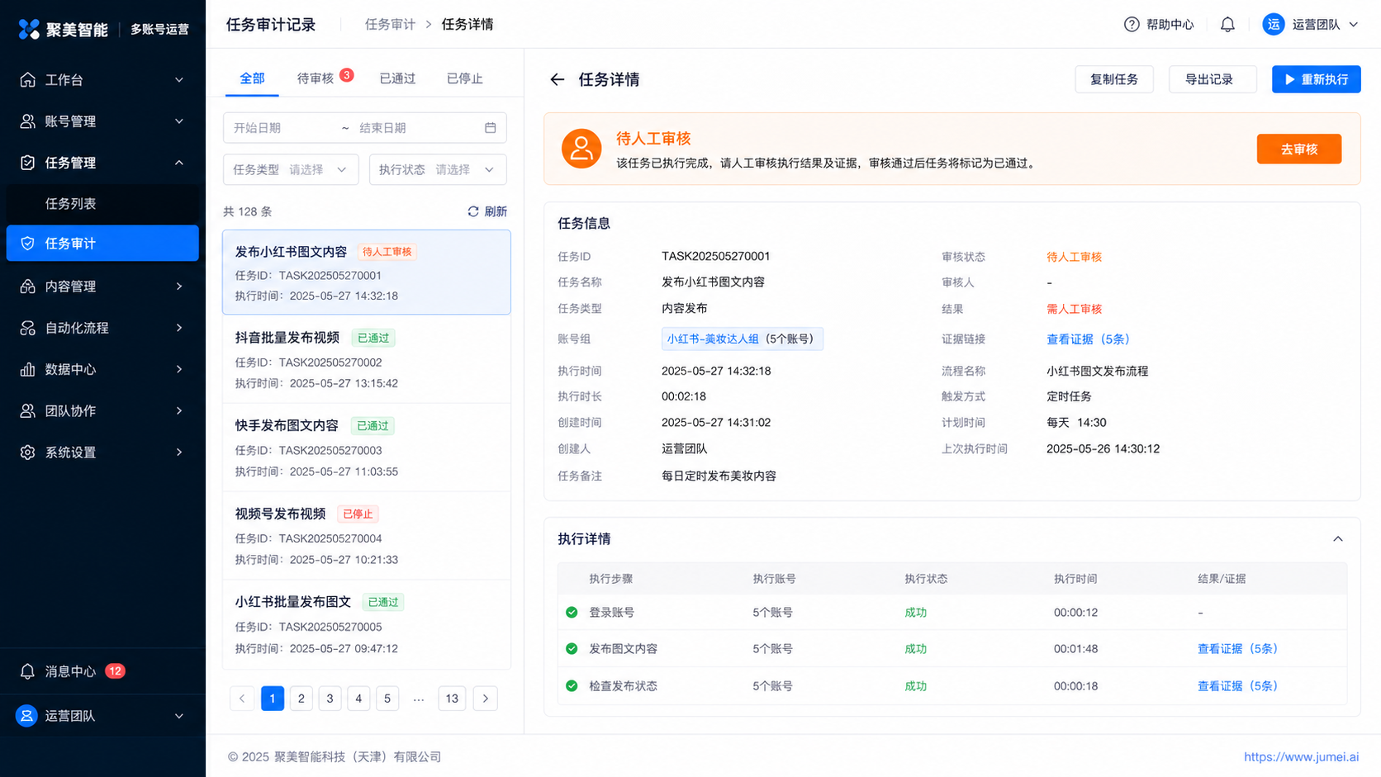Click the orange person icon in review banner

581,149
